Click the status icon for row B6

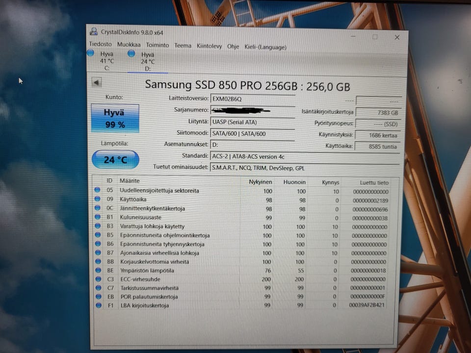coord(98,244)
